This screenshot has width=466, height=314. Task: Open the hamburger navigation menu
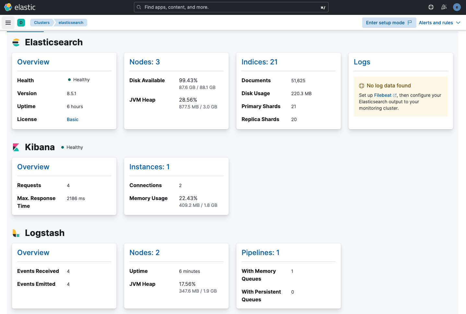coord(8,23)
